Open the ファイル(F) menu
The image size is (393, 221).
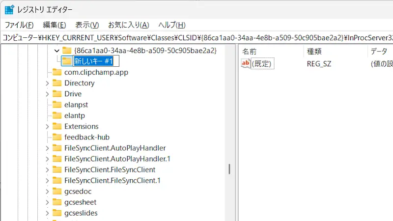click(19, 25)
